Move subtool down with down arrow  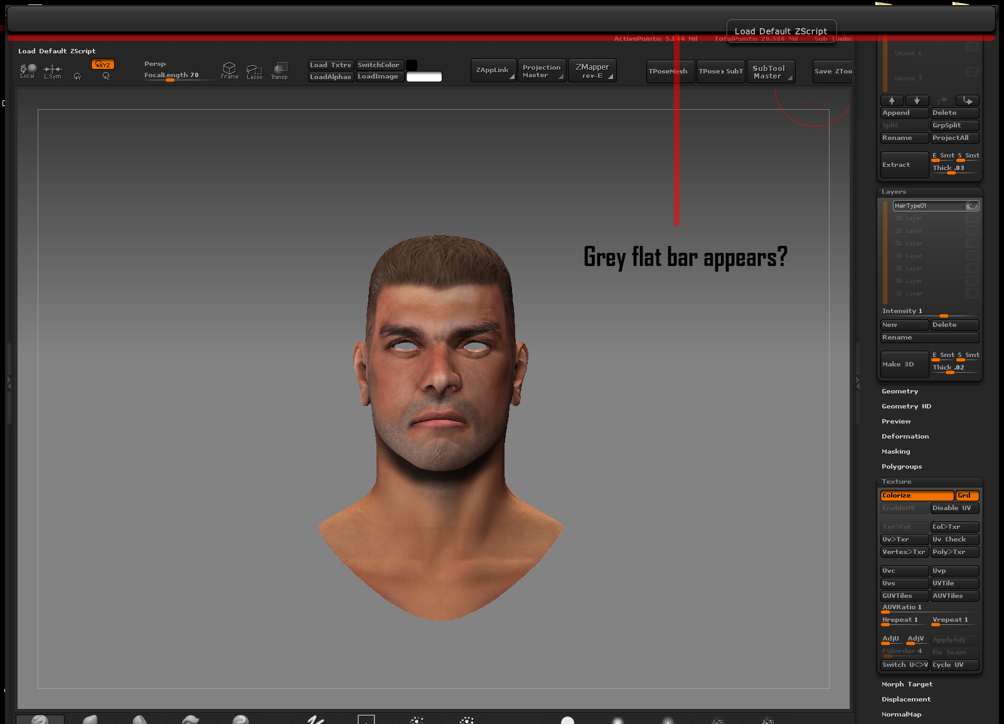click(917, 100)
